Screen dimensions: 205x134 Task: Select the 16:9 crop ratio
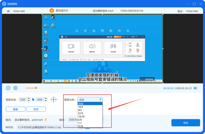pos(90,107)
